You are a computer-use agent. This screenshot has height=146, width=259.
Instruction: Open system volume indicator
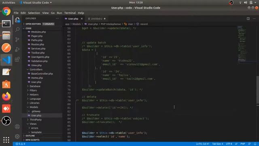pos(246,2)
